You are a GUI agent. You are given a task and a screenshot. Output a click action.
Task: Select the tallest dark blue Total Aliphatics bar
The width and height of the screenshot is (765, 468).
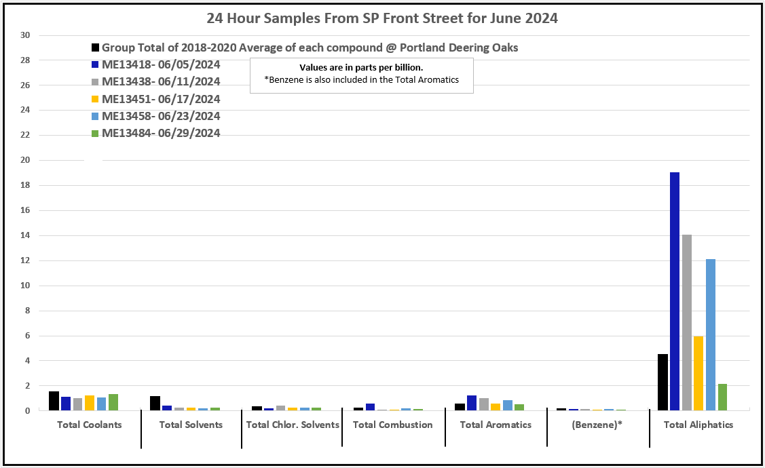click(675, 292)
